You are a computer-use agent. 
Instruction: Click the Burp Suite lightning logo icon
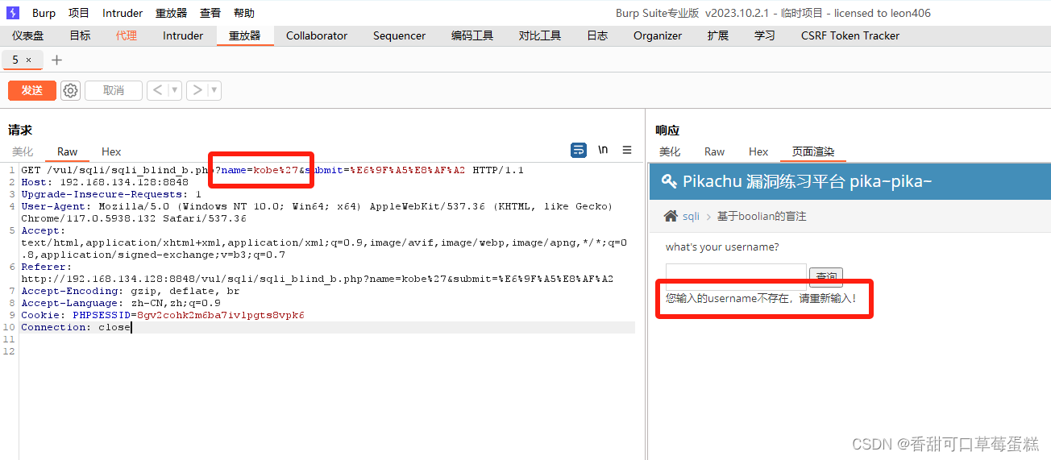(13, 13)
